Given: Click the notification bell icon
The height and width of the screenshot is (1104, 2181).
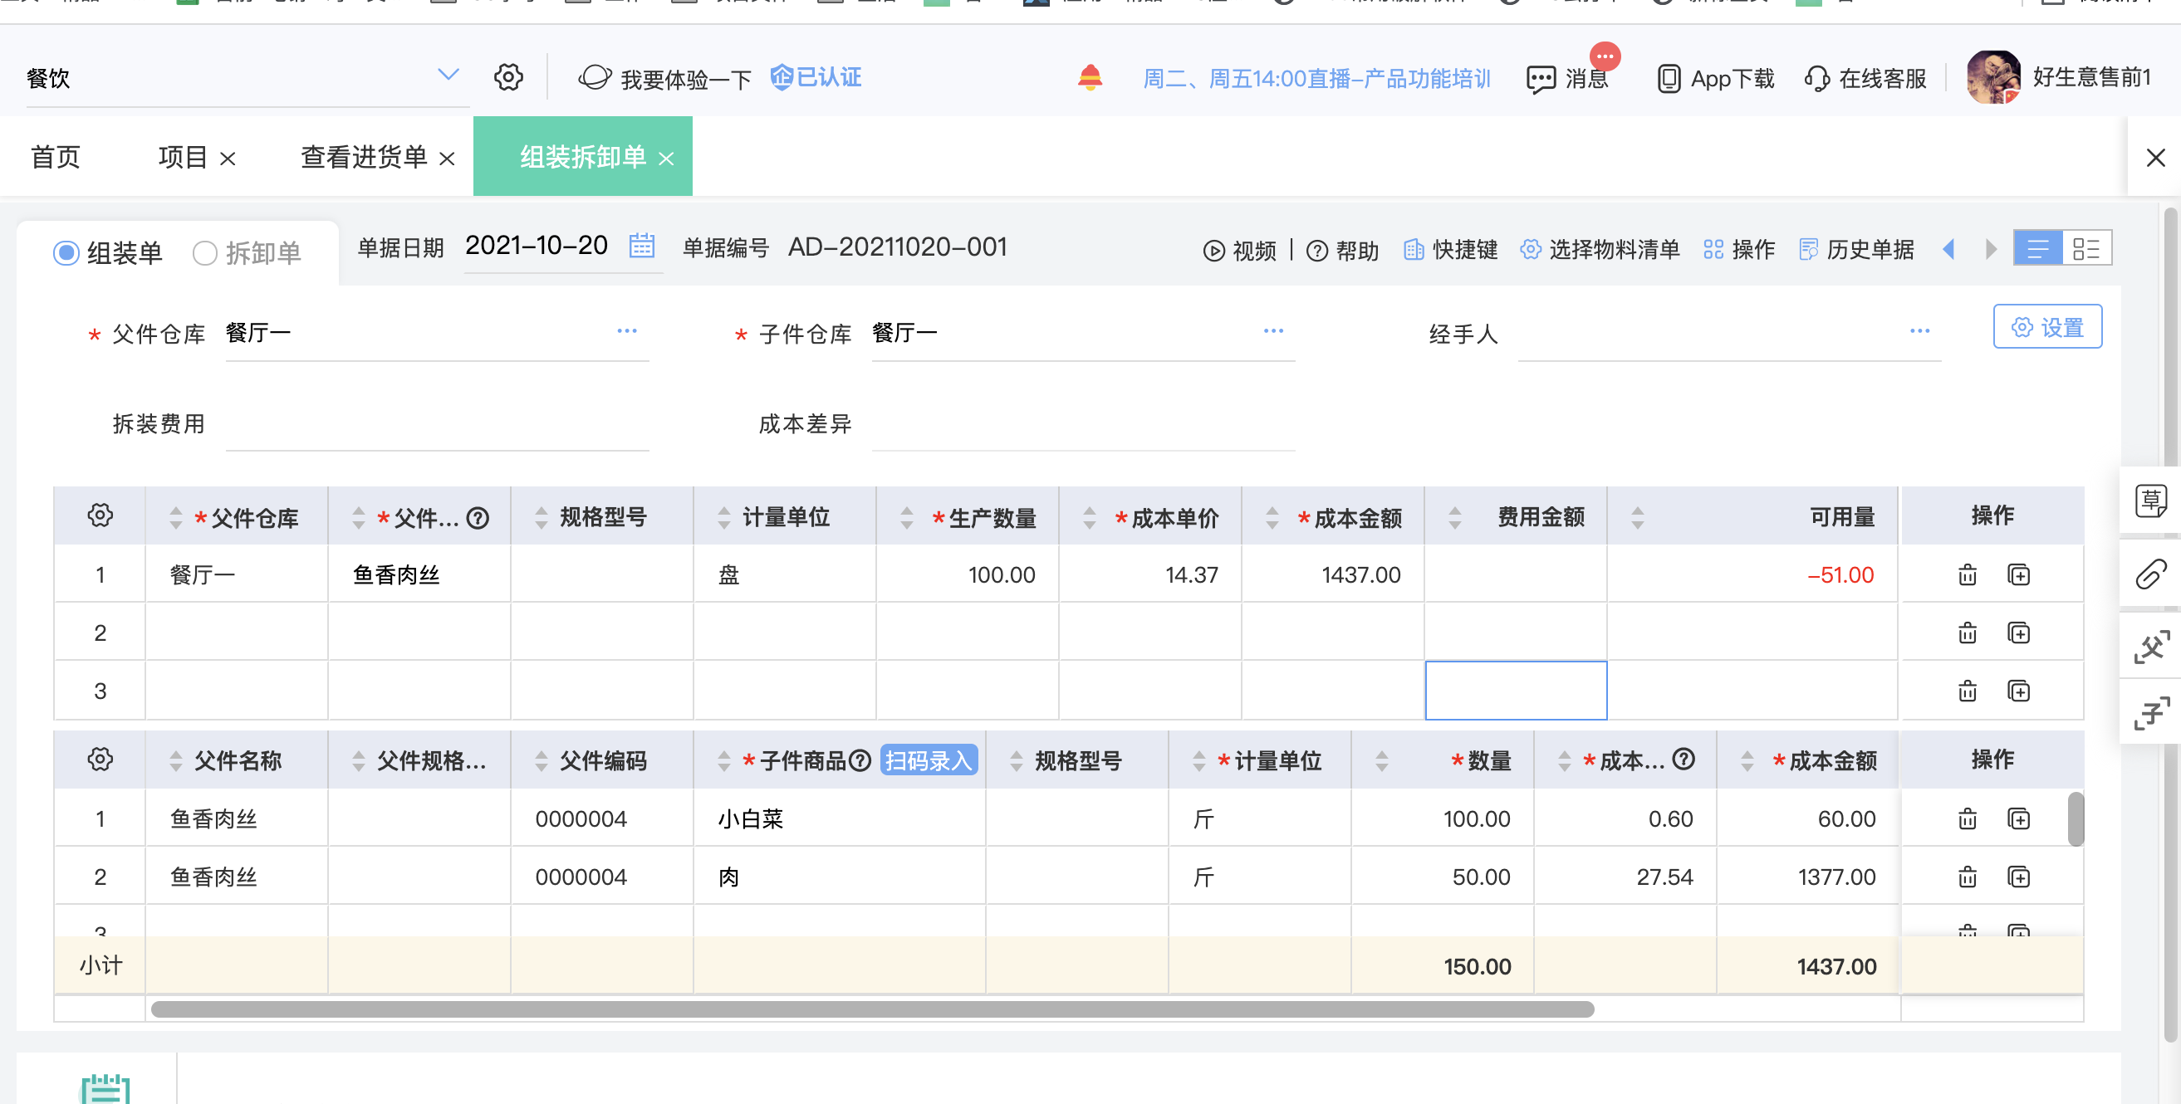Looking at the screenshot, I should click(1090, 78).
